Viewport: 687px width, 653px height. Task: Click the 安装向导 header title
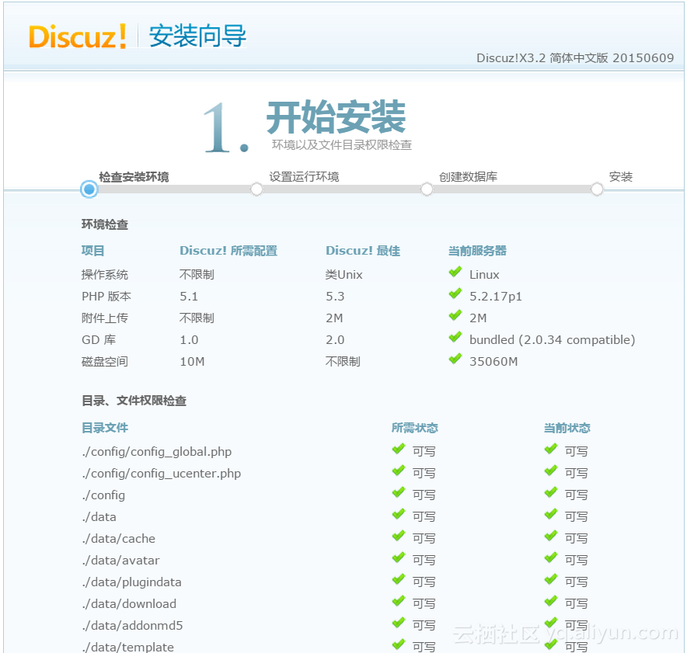[x=197, y=36]
